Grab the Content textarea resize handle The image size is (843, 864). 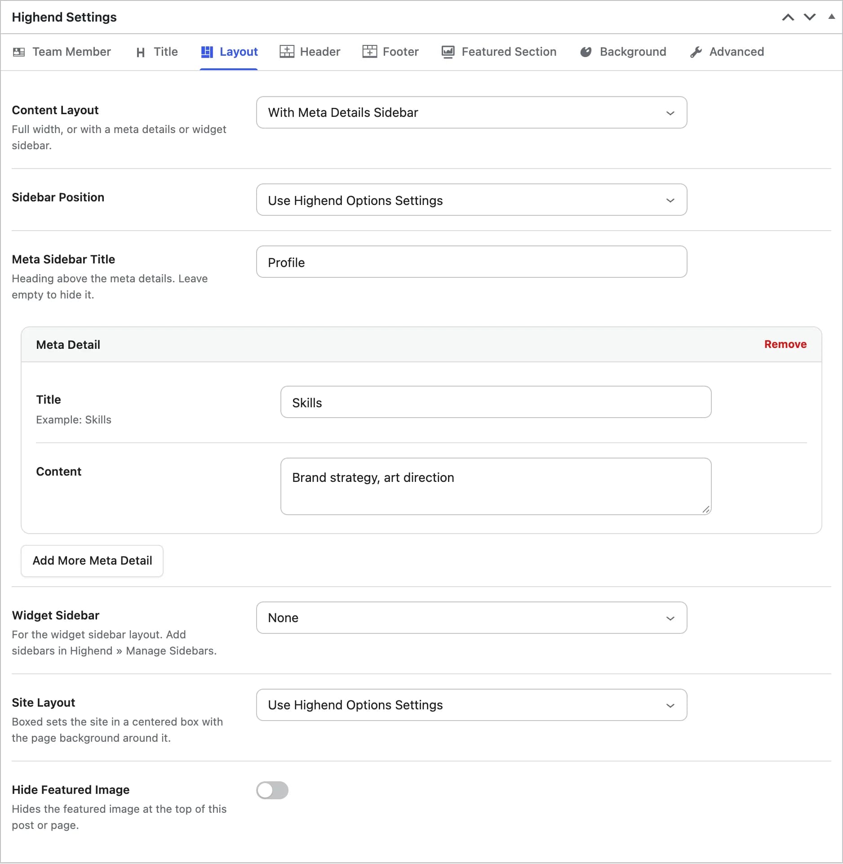coord(706,509)
